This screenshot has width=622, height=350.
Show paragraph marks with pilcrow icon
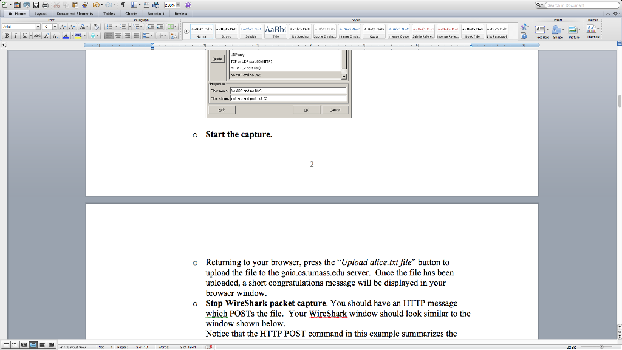point(123,5)
